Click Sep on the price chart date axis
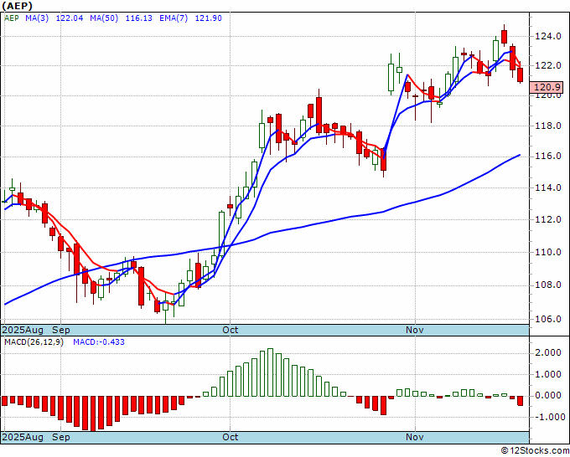 (x=61, y=330)
